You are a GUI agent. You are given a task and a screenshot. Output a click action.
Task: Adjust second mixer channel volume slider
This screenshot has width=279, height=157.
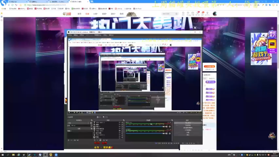pos(145,133)
